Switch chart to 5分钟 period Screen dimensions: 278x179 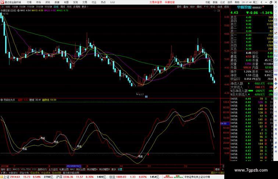[22, 7]
